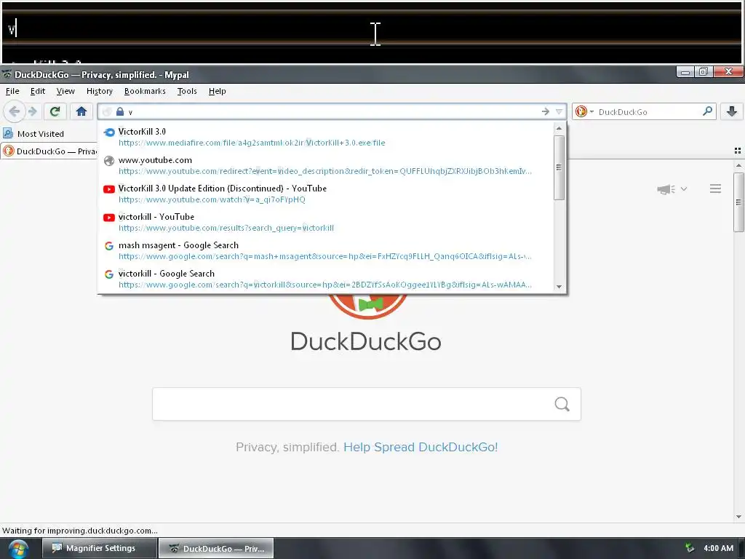745x559 pixels.
Task: Go to the Home page icon
Action: pyautogui.click(x=81, y=111)
